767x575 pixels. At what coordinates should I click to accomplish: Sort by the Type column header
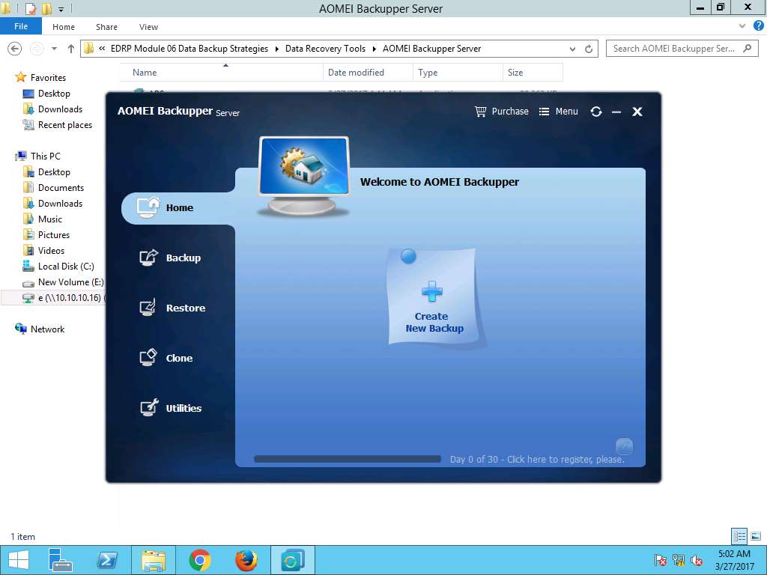coord(458,73)
